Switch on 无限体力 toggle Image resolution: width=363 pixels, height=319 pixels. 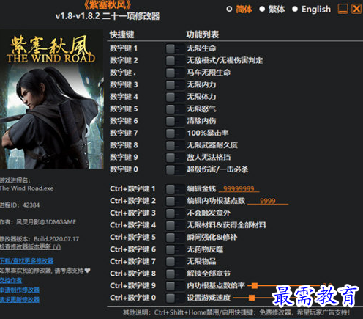[x=175, y=97]
